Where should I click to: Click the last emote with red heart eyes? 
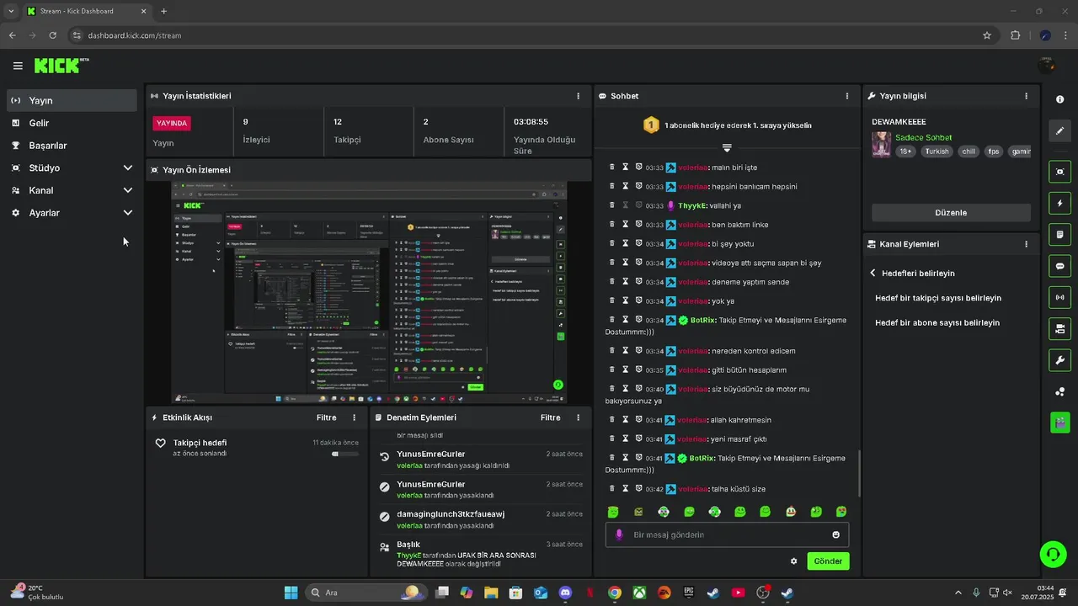pos(841,512)
